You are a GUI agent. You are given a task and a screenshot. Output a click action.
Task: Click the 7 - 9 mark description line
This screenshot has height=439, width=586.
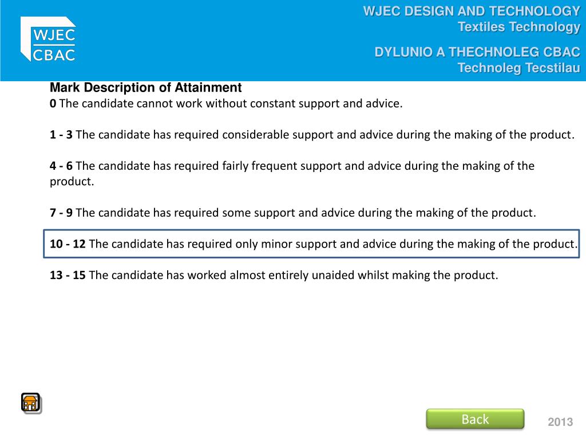pyautogui.click(x=293, y=213)
